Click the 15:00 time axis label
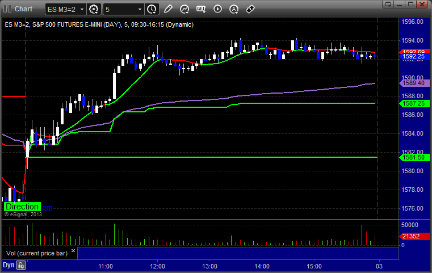Viewport: 432px width, 273px height. coord(314,266)
